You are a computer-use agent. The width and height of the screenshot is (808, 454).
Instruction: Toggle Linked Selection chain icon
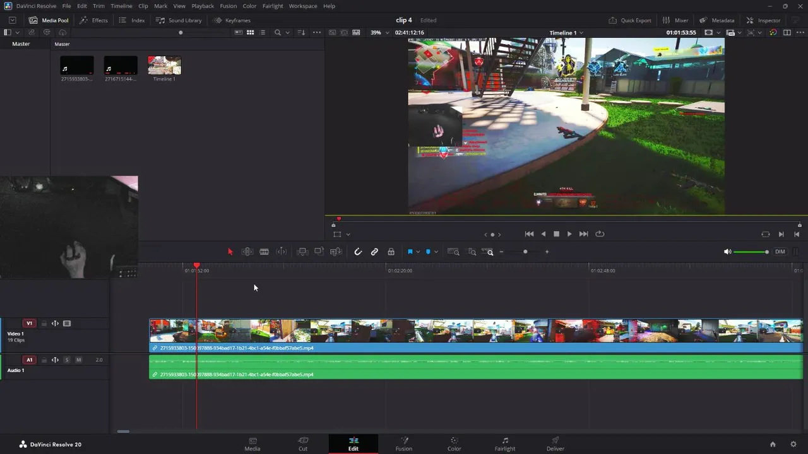[x=374, y=252]
